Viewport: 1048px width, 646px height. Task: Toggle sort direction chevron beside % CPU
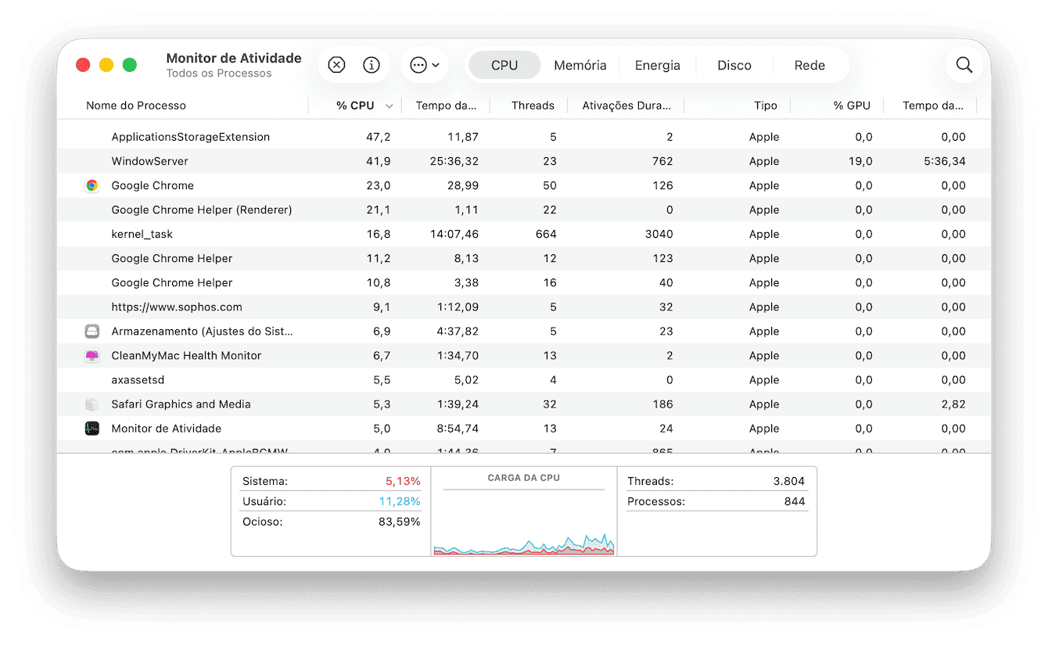point(389,106)
